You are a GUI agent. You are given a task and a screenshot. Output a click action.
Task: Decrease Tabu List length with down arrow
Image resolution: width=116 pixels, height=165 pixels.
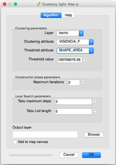point(95,113)
